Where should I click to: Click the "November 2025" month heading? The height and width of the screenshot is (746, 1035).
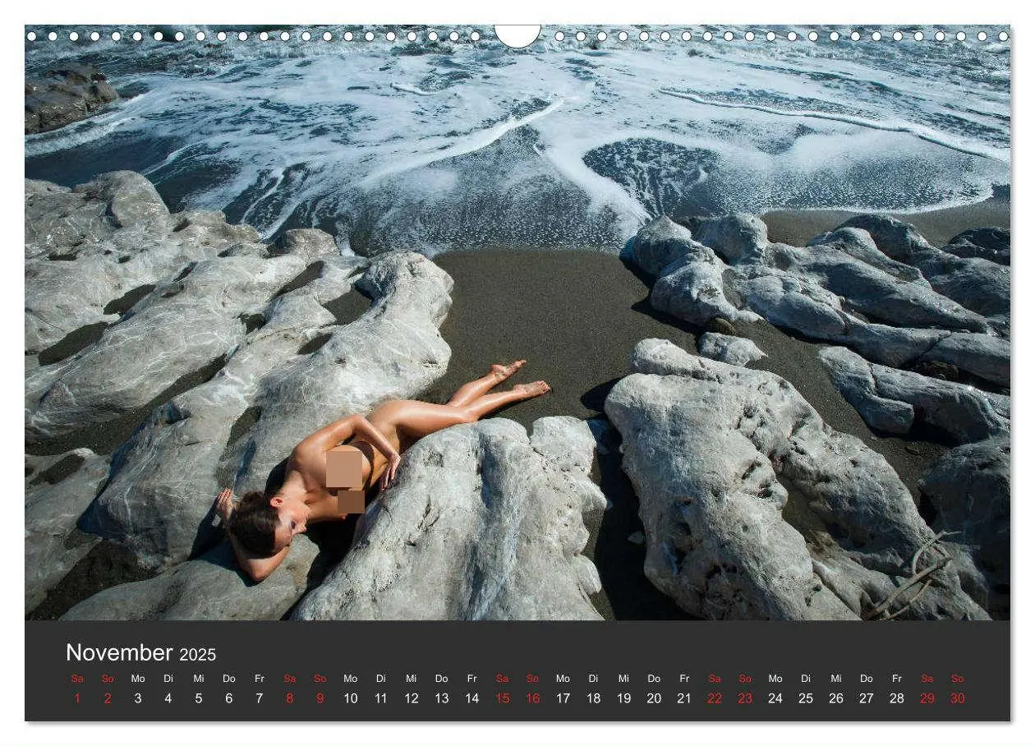[x=140, y=653]
